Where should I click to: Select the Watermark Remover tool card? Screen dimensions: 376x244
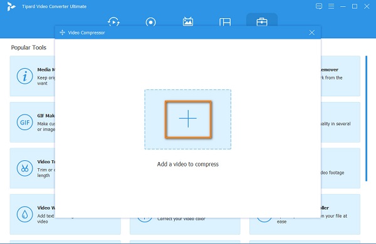tap(340, 76)
